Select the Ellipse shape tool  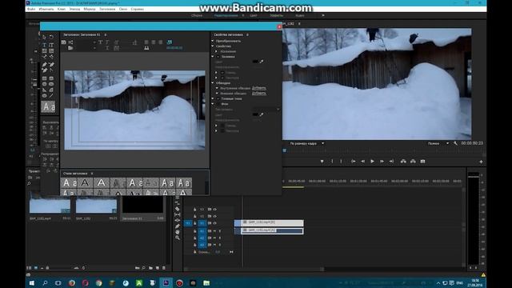point(44,96)
